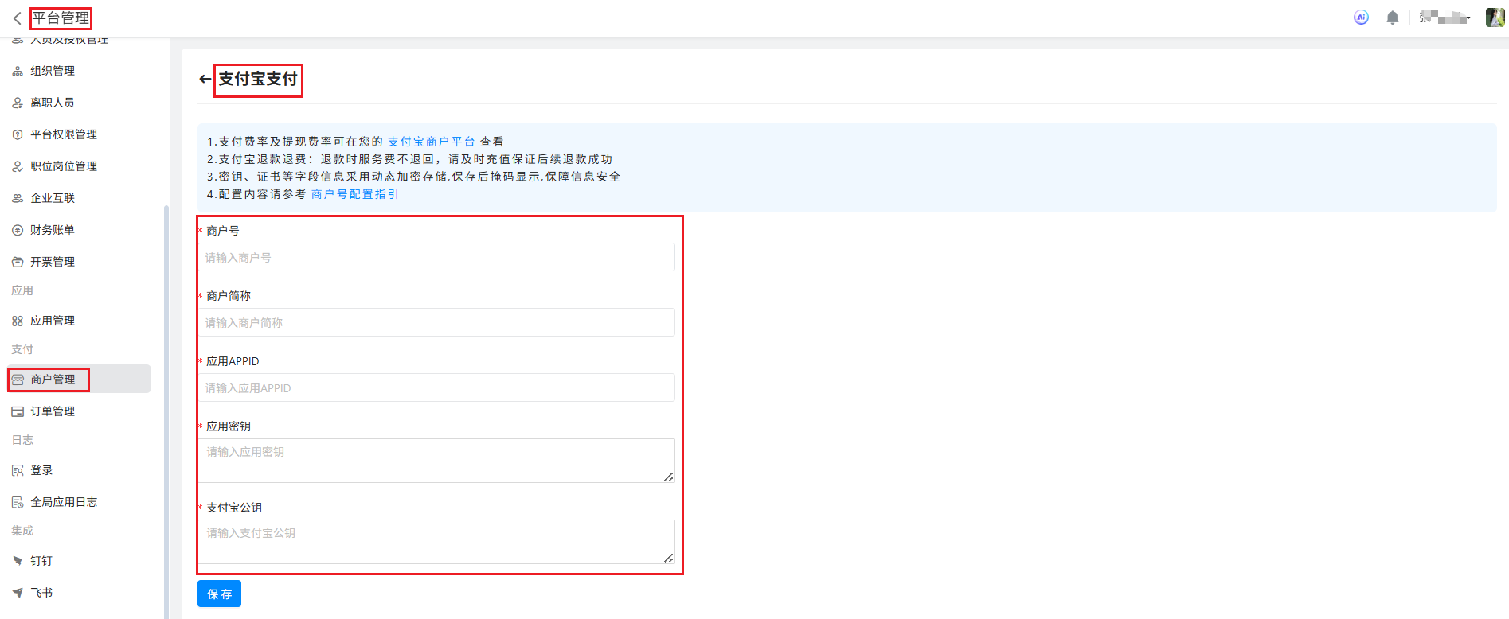The width and height of the screenshot is (1509, 619).
Task: Open 商户管理 in the sidebar
Action: [53, 380]
